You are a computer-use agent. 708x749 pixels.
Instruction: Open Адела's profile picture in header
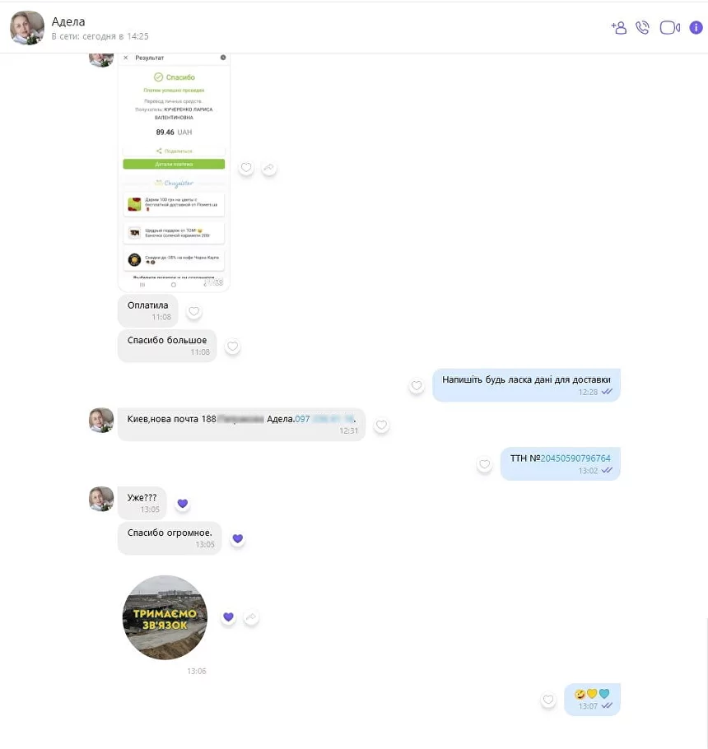[27, 28]
